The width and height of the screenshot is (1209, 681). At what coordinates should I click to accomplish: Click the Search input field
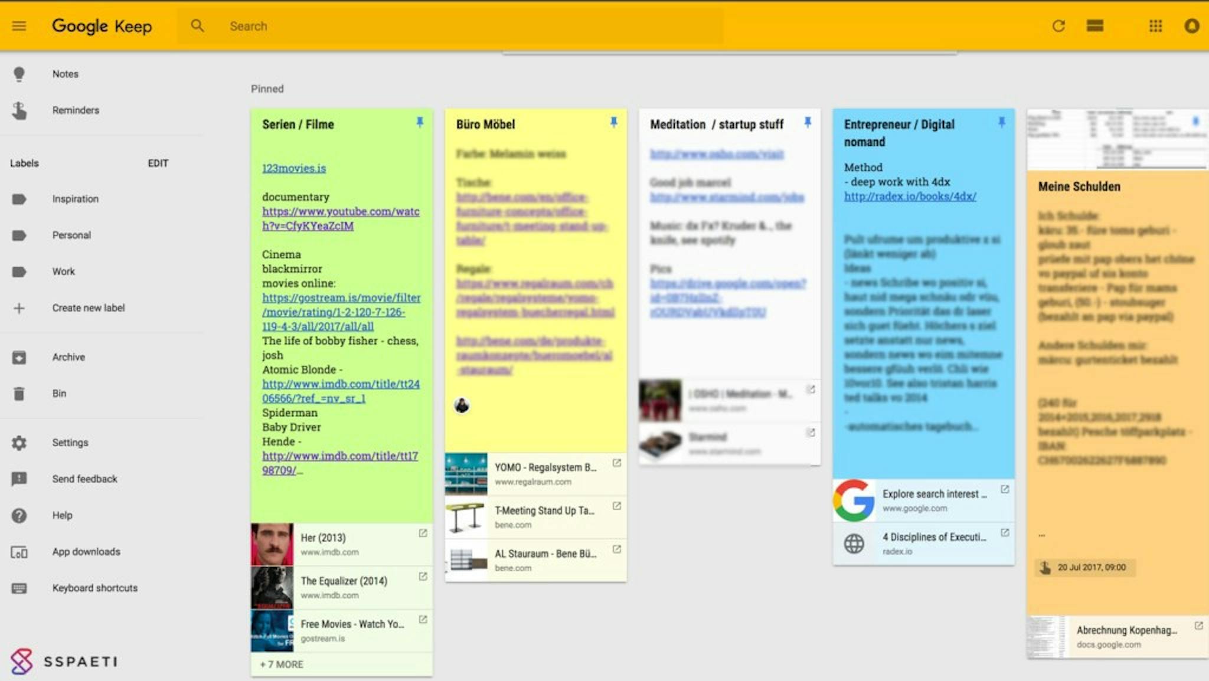pyautogui.click(x=449, y=26)
